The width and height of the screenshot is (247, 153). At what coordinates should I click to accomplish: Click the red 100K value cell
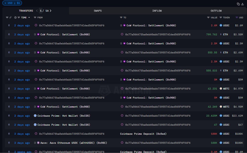pyautogui.click(x=214, y=134)
